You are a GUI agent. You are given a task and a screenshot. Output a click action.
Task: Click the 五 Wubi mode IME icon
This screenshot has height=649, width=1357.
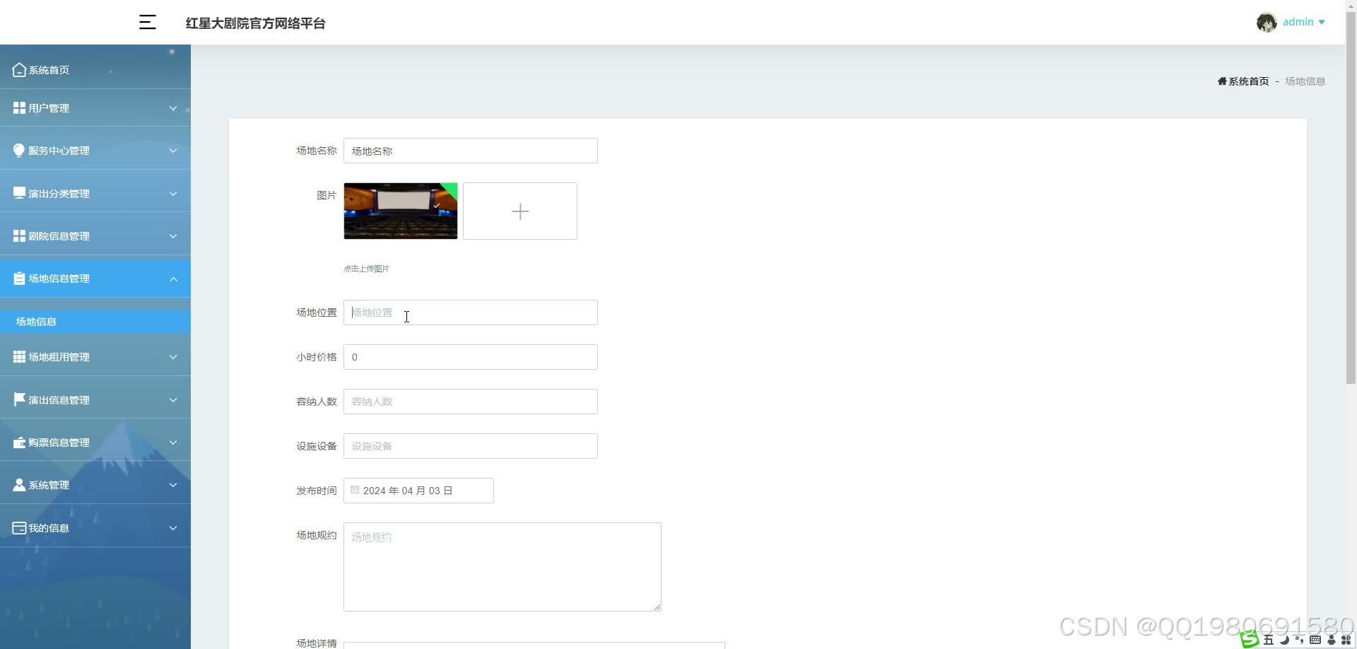[1268, 640]
